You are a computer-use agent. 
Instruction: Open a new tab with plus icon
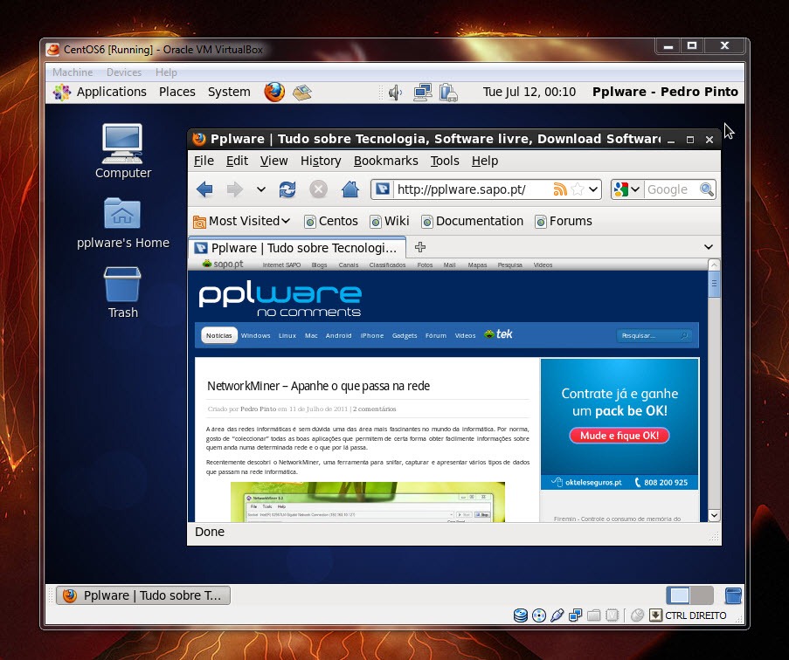420,247
